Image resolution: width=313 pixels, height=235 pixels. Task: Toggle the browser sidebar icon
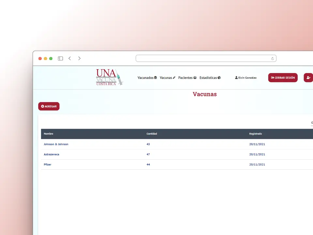coord(60,58)
